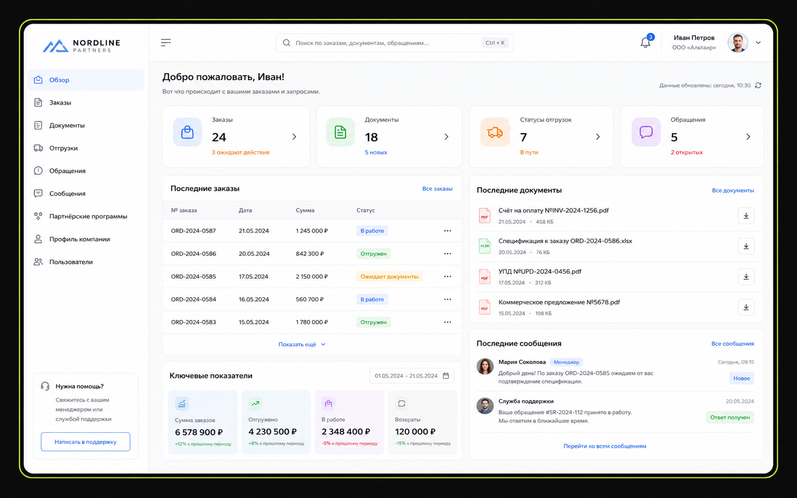Viewport: 797px width, 498px height.
Task: Expand Показать ещё orders list
Action: coord(302,344)
